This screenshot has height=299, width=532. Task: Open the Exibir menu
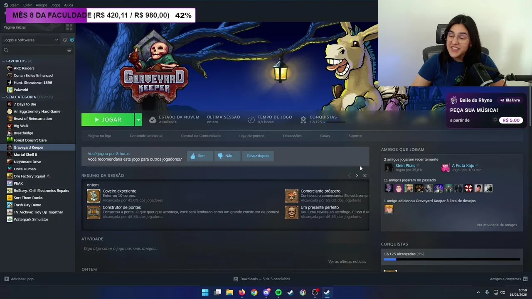tap(27, 5)
